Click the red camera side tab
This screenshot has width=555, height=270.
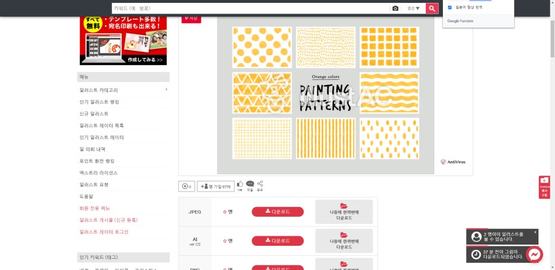(x=544, y=187)
